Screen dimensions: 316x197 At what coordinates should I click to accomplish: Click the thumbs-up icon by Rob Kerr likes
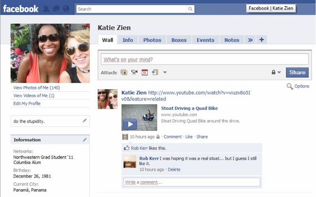(x=126, y=148)
